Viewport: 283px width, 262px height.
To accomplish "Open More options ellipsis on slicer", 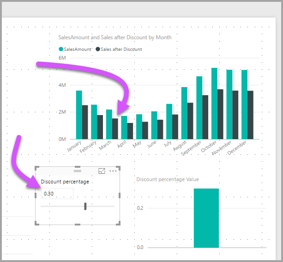I will (113, 171).
